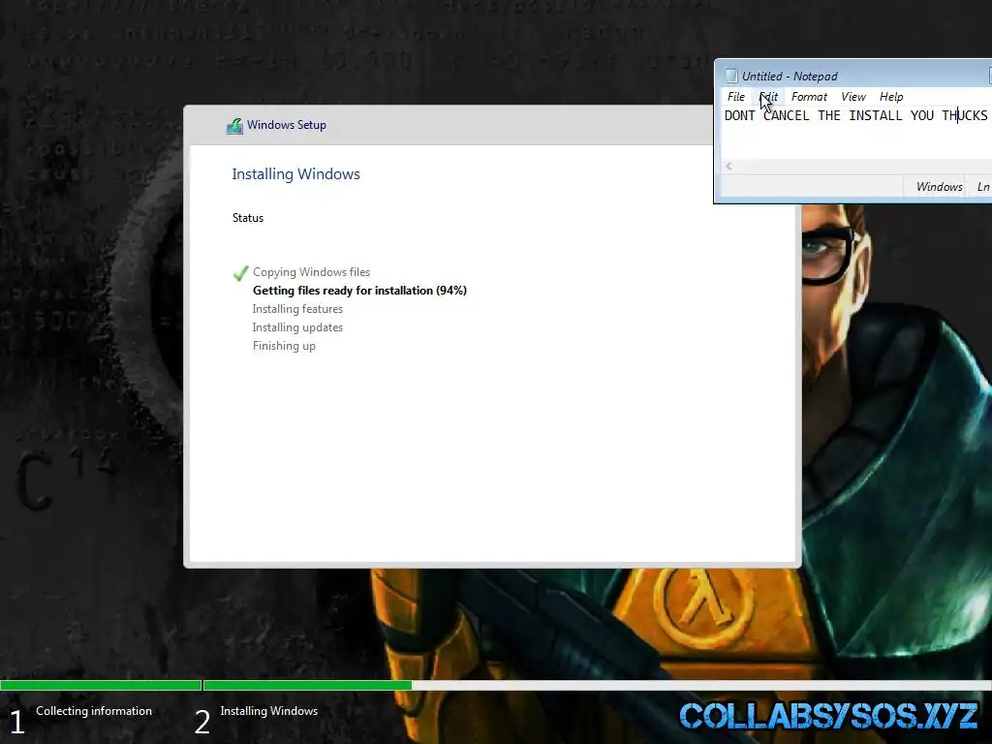The height and width of the screenshot is (744, 992).
Task: Open the View menu in Notepad
Action: 852,97
